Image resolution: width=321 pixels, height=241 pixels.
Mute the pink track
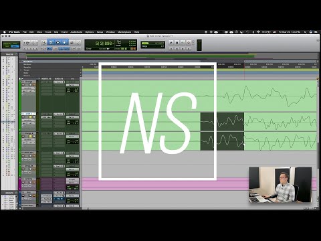click(x=34, y=182)
